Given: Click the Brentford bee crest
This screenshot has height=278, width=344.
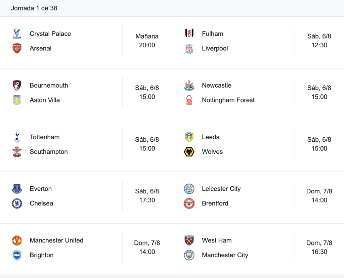Looking at the screenshot, I should tap(189, 203).
